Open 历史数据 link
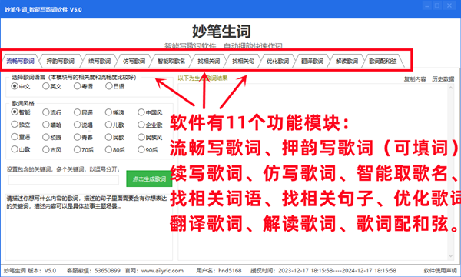Image resolution: width=461 pixels, height=277 pixels. (443, 79)
